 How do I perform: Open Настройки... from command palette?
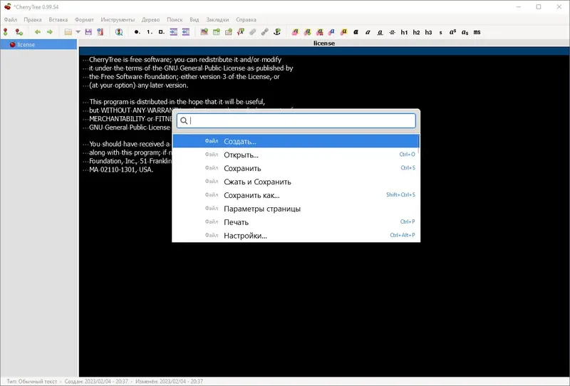pyautogui.click(x=296, y=236)
